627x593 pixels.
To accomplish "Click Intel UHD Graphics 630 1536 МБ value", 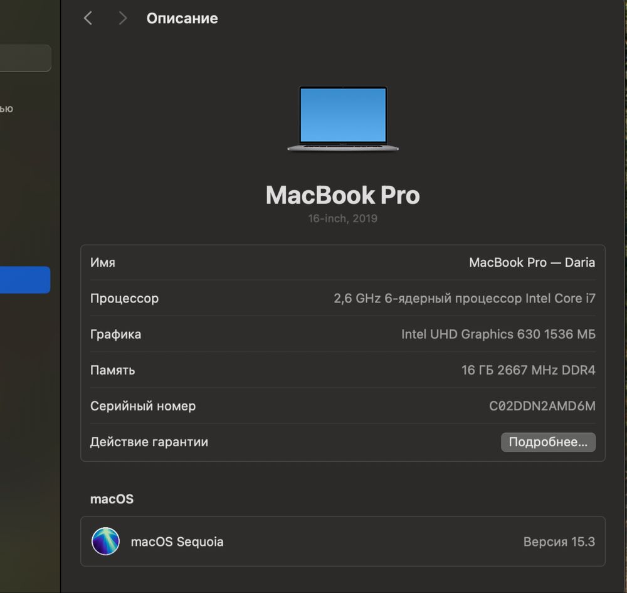I will (x=498, y=334).
